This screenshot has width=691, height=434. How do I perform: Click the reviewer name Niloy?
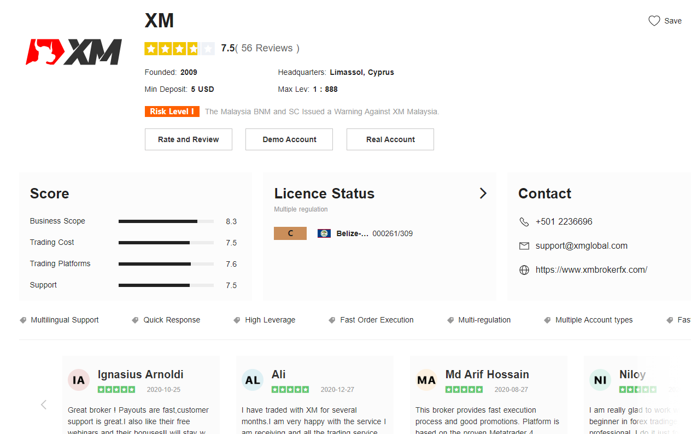click(633, 374)
